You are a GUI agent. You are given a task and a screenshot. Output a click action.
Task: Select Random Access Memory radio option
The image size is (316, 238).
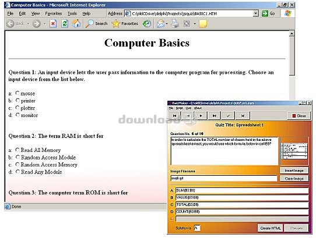17,164
